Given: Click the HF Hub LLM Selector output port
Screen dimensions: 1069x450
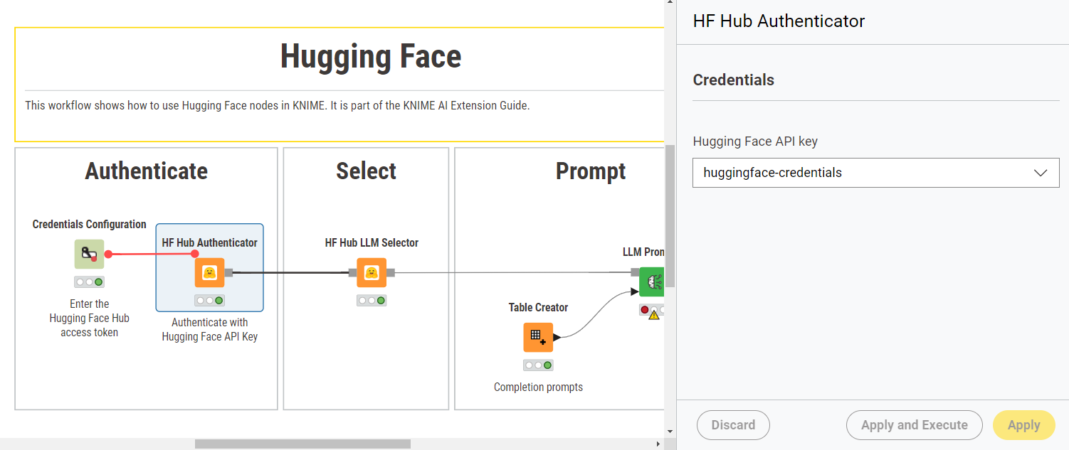Looking at the screenshot, I should (x=391, y=272).
